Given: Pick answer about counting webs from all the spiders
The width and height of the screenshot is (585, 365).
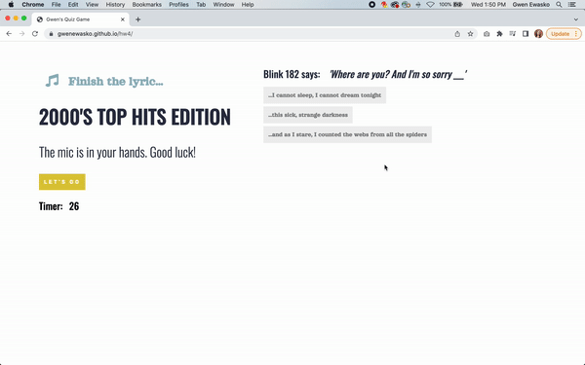Looking at the screenshot, I should pyautogui.click(x=347, y=134).
